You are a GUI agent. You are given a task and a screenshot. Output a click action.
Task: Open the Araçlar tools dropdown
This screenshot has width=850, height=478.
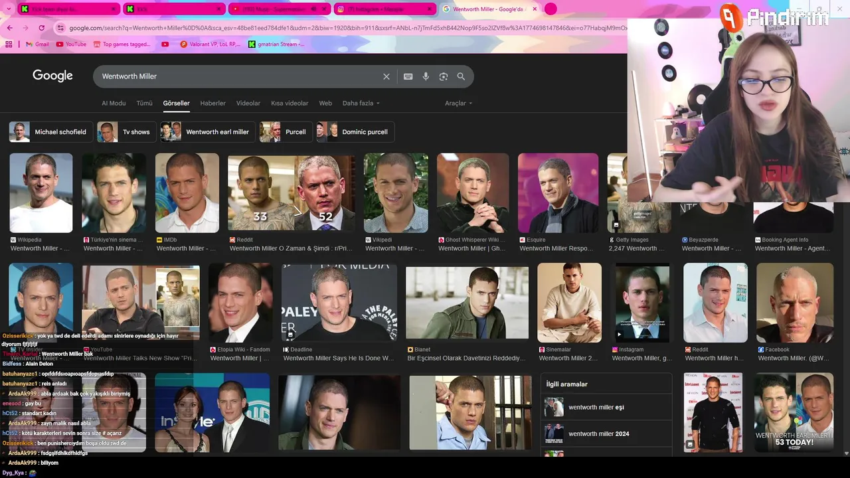(459, 104)
